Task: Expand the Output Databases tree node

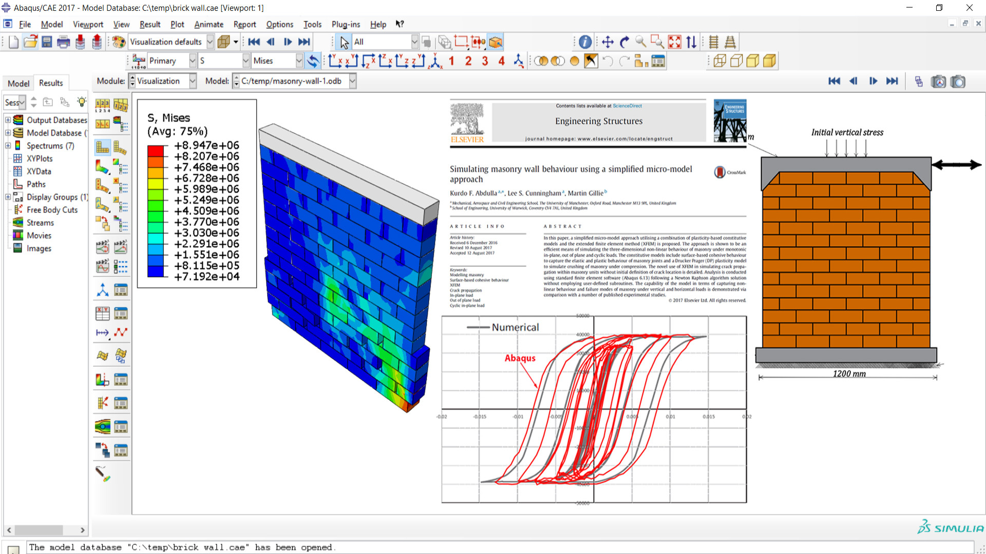Action: pos(8,120)
